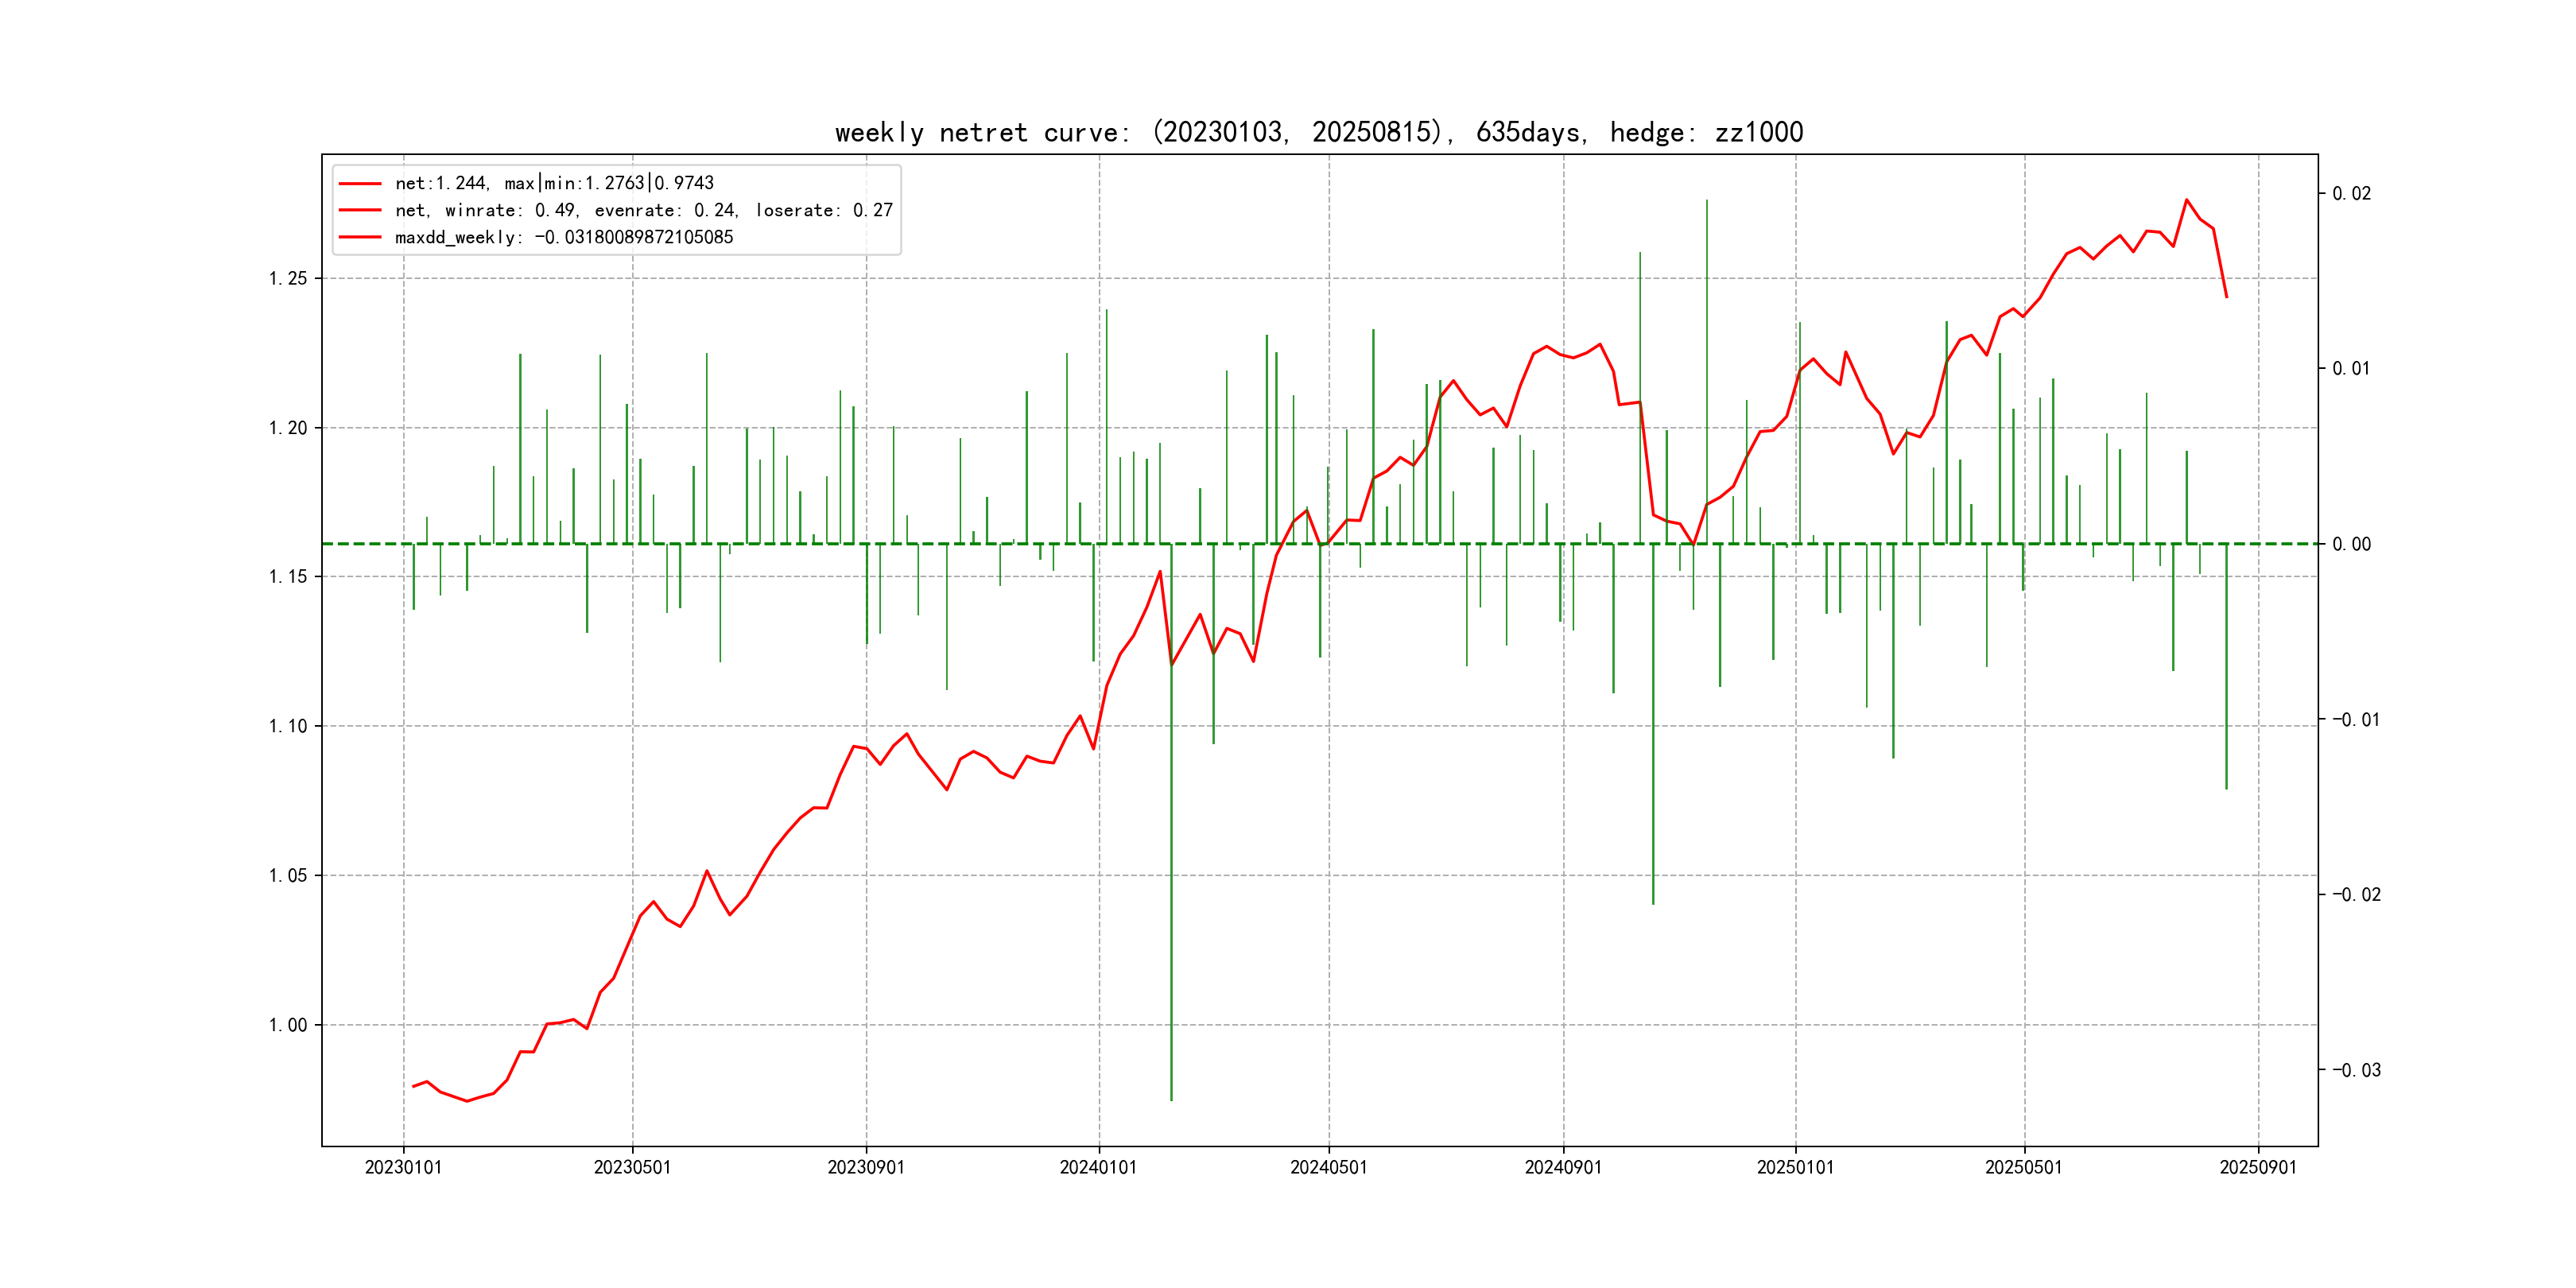Image resolution: width=2576 pixels, height=1288 pixels.
Task: Click the net:1.244 max|min legend text
Action: tap(554, 184)
